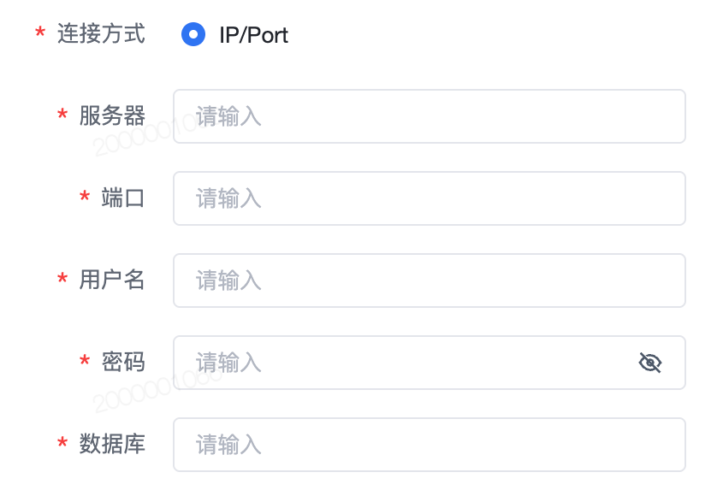
Task: Focus the 数据库 database input field
Action: [x=430, y=445]
